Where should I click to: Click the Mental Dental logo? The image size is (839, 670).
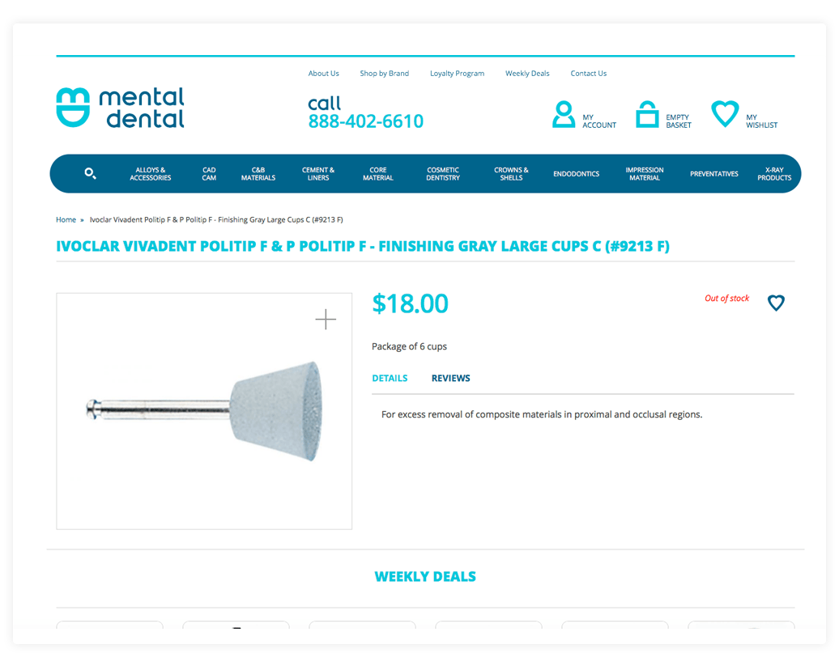click(121, 108)
